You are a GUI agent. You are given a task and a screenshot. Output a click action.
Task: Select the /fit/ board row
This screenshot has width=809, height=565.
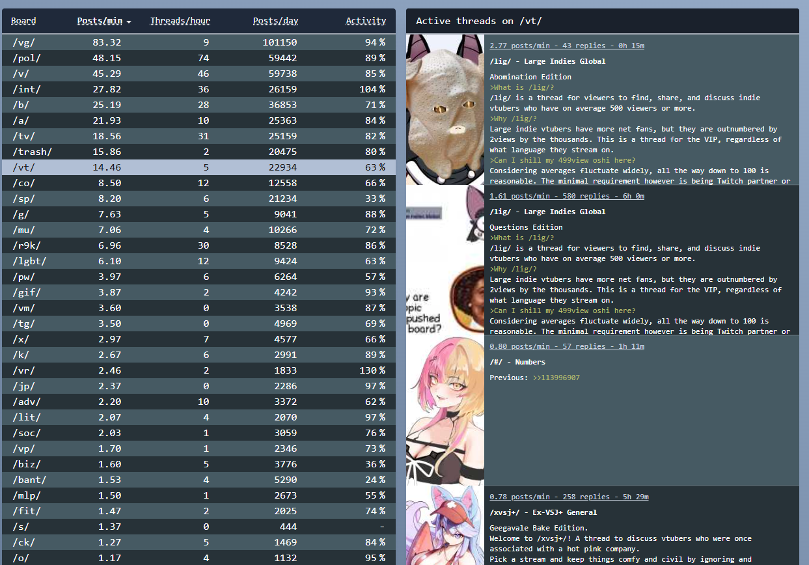199,511
